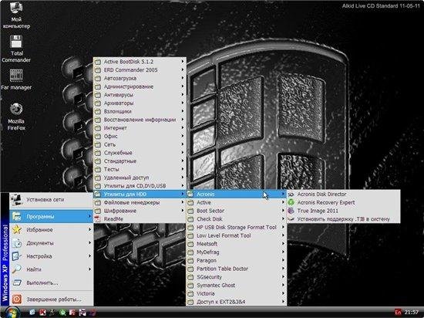Expand arrow next to Стандартные
The height and width of the screenshot is (318, 424).
pyautogui.click(x=183, y=161)
